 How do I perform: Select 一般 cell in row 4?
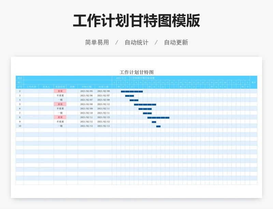pyautogui.click(x=60, y=100)
